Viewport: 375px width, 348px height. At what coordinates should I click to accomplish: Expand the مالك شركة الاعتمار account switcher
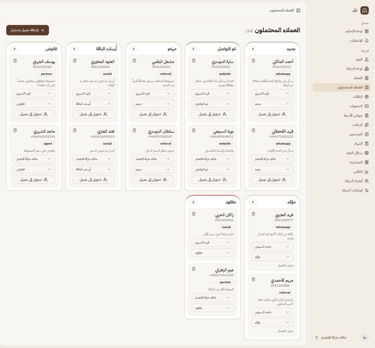point(342,338)
